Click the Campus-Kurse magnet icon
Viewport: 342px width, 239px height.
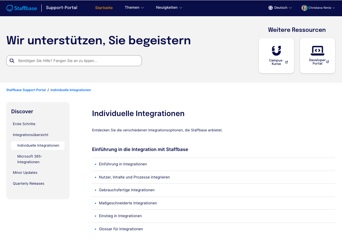[x=276, y=51]
